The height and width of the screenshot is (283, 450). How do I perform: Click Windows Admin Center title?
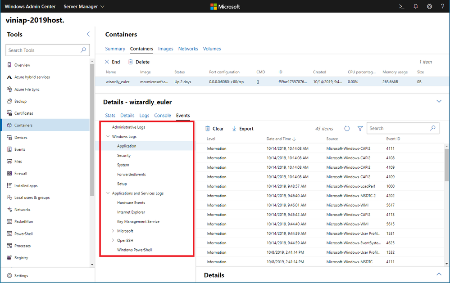click(30, 6)
